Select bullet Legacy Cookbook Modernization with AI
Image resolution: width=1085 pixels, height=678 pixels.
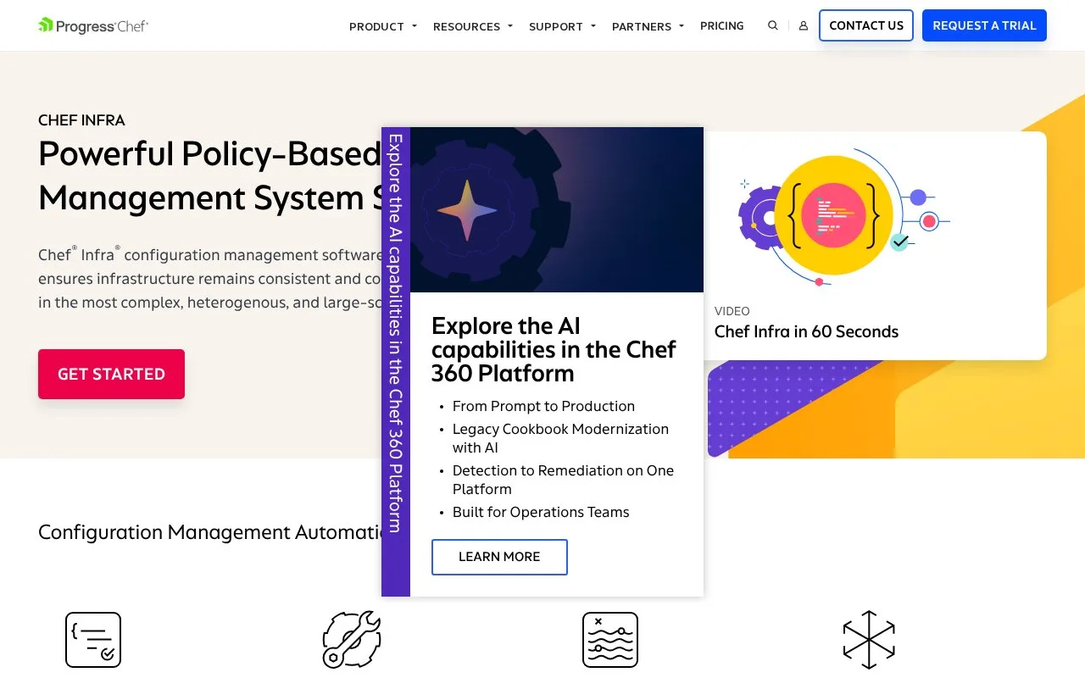pyautogui.click(x=560, y=438)
